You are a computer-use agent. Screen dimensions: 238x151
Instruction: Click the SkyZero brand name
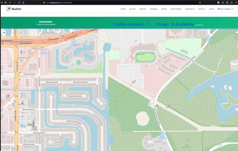(16, 9)
